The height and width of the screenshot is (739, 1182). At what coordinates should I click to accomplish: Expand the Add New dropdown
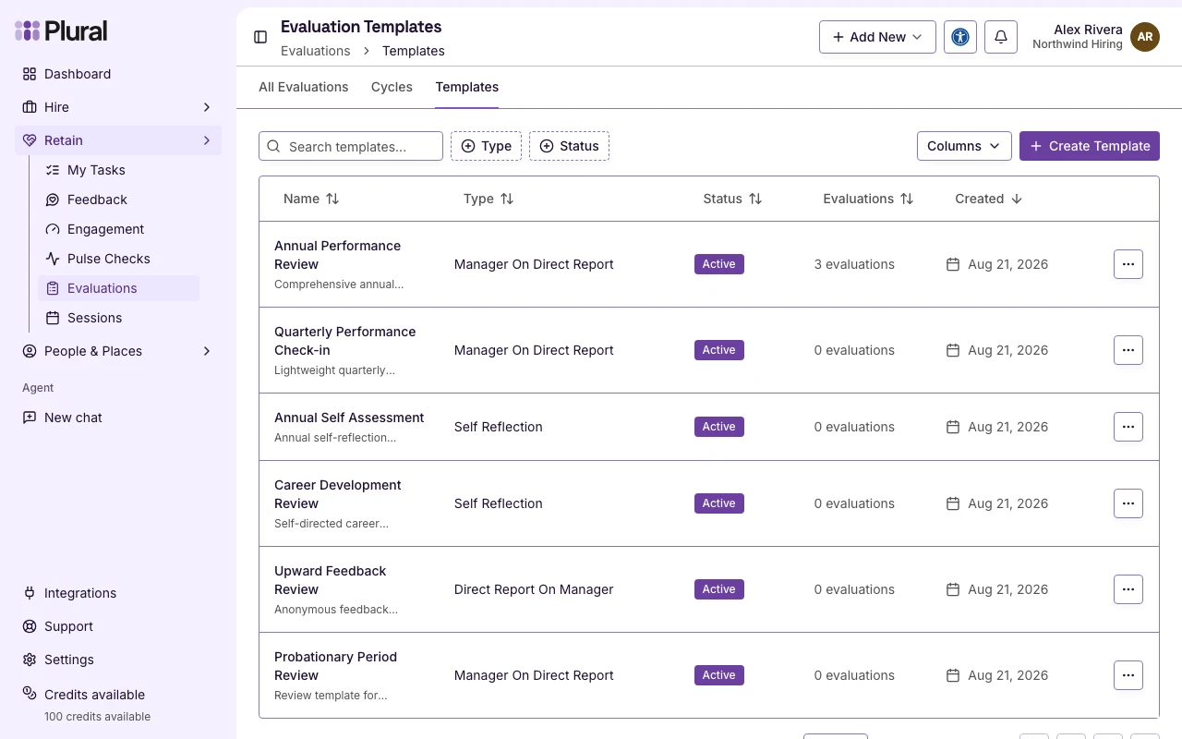[x=877, y=37]
